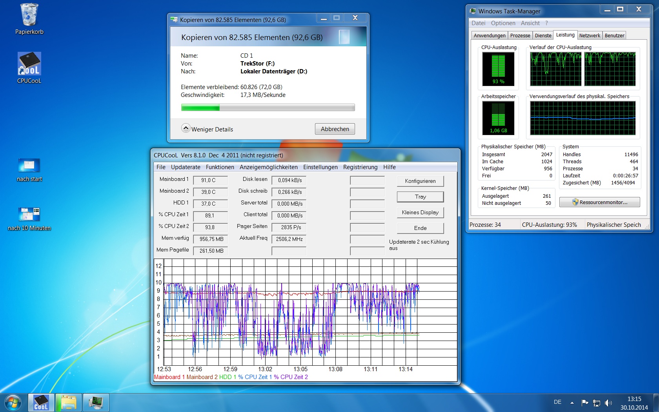659x412 pixels.
Task: Open Ressourcenmonitor from Task-Manager
Action: click(x=599, y=202)
